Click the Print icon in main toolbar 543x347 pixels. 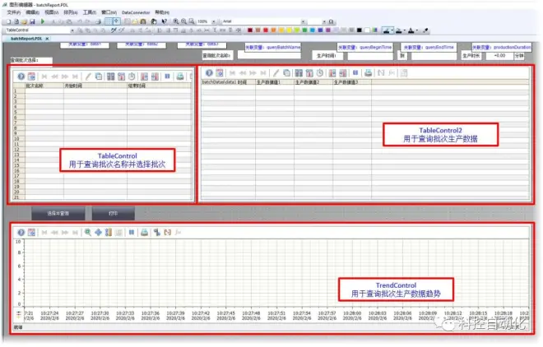tap(99, 21)
